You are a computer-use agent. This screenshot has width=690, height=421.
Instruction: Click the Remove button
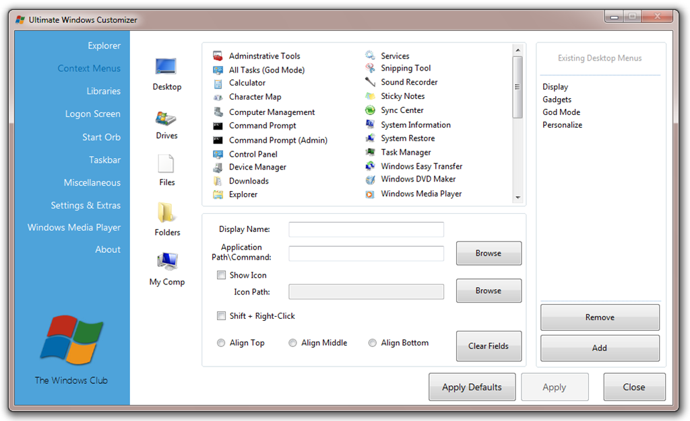600,317
